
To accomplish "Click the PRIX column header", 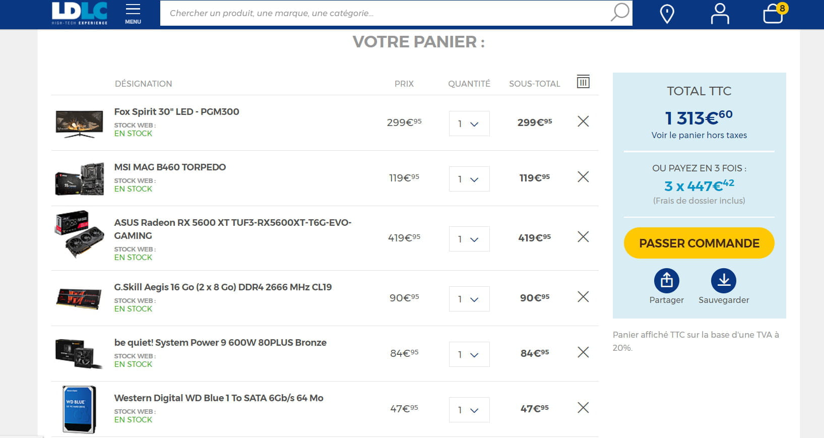I will pos(404,84).
